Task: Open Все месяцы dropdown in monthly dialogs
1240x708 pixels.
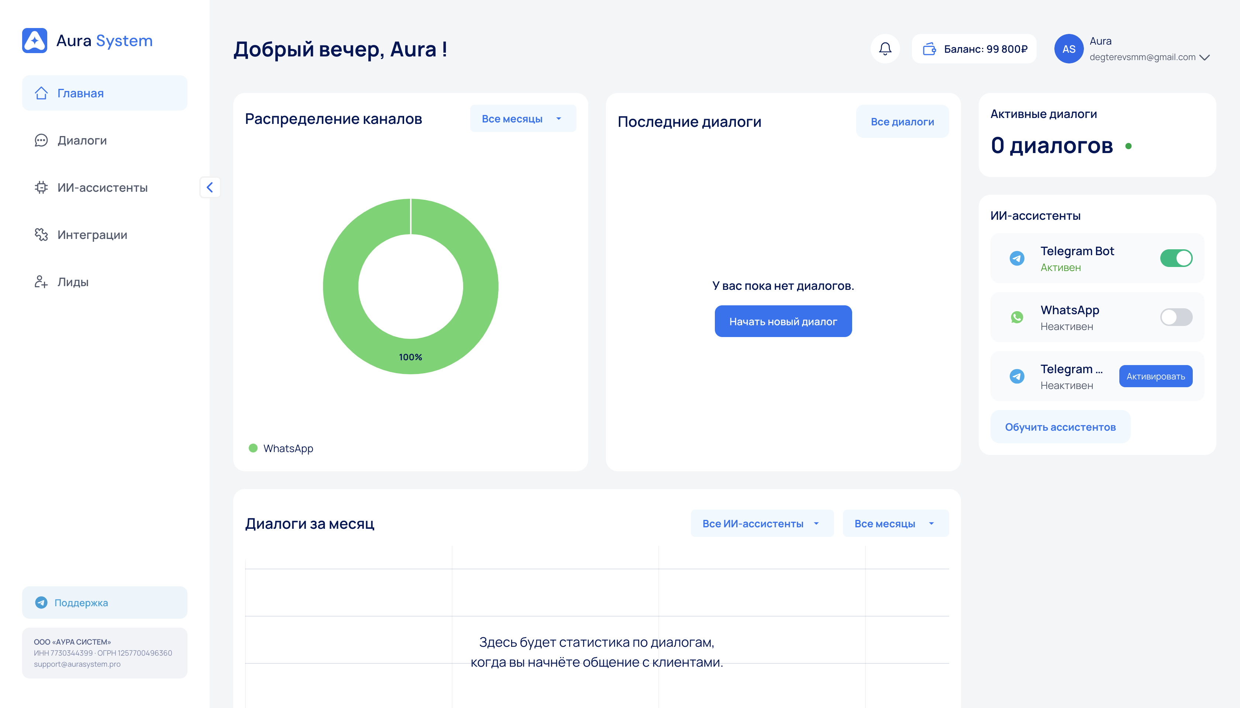Action: point(895,523)
